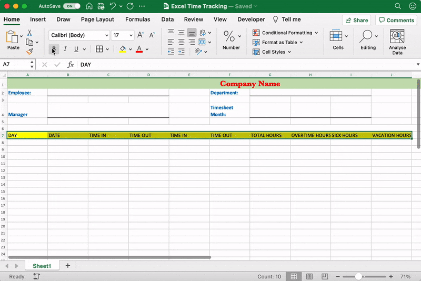Click the Format Painter brush icon
The height and width of the screenshot is (281, 421).
tap(29, 52)
